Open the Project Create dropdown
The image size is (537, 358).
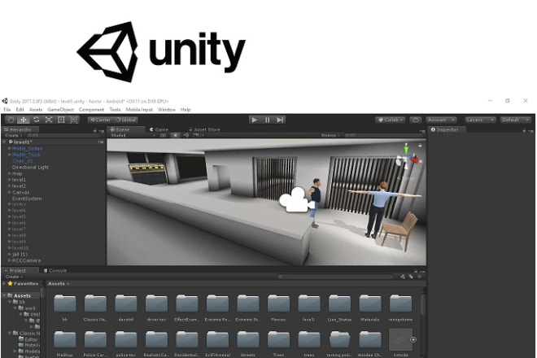tap(14, 277)
